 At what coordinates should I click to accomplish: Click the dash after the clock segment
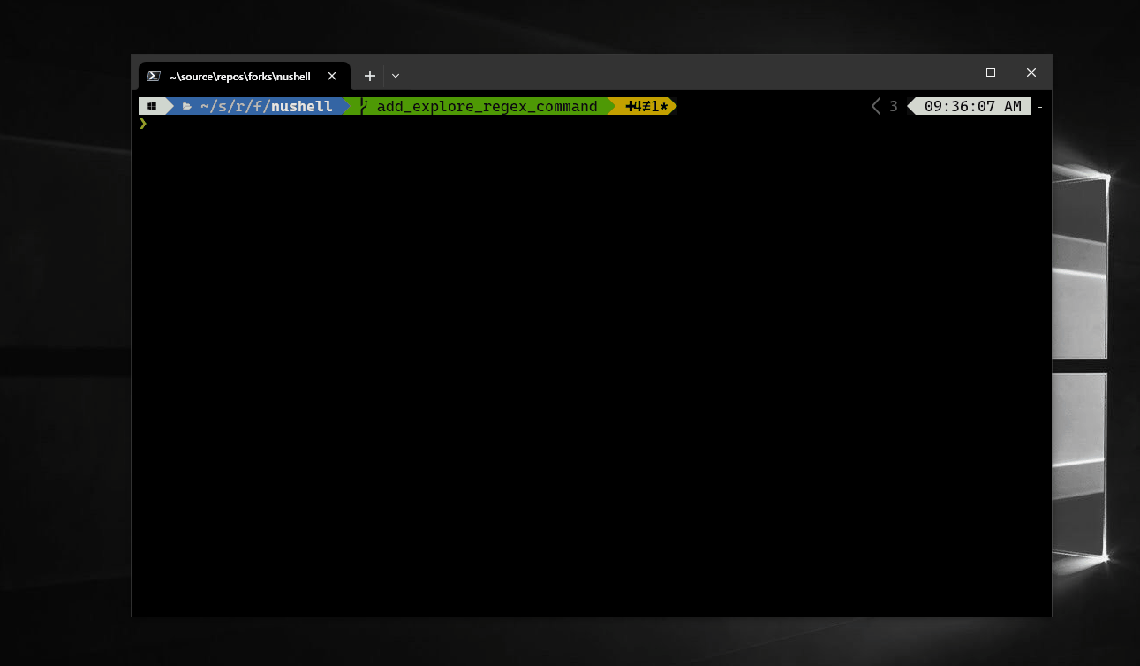point(1039,106)
